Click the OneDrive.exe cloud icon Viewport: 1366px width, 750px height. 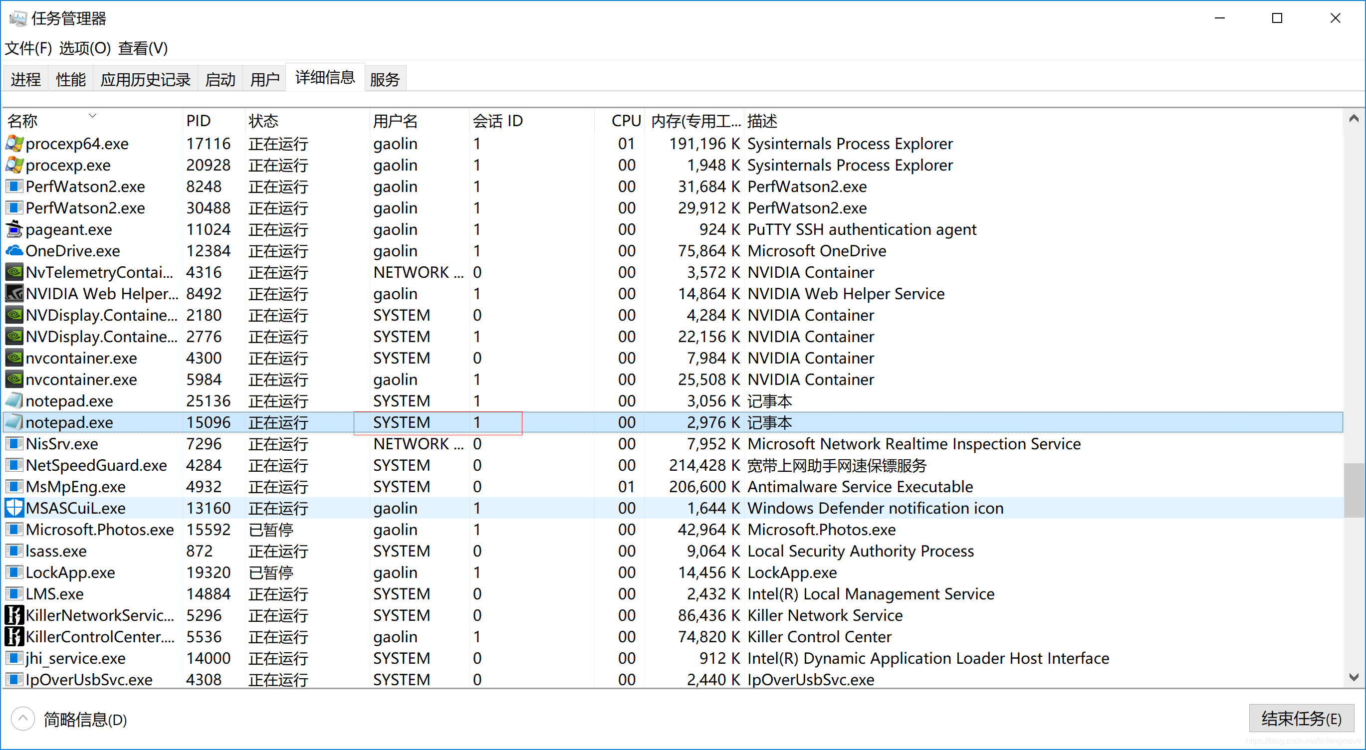(x=14, y=251)
